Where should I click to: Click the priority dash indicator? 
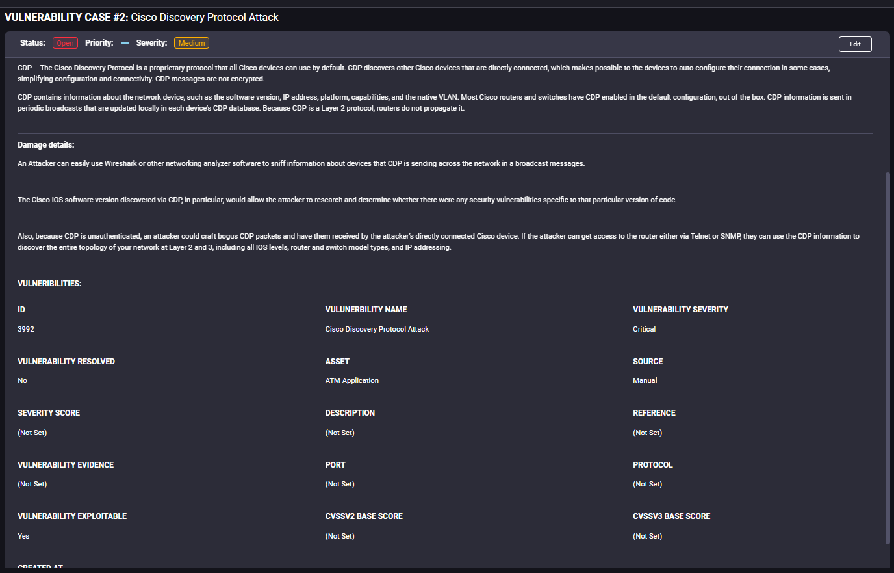click(x=125, y=43)
